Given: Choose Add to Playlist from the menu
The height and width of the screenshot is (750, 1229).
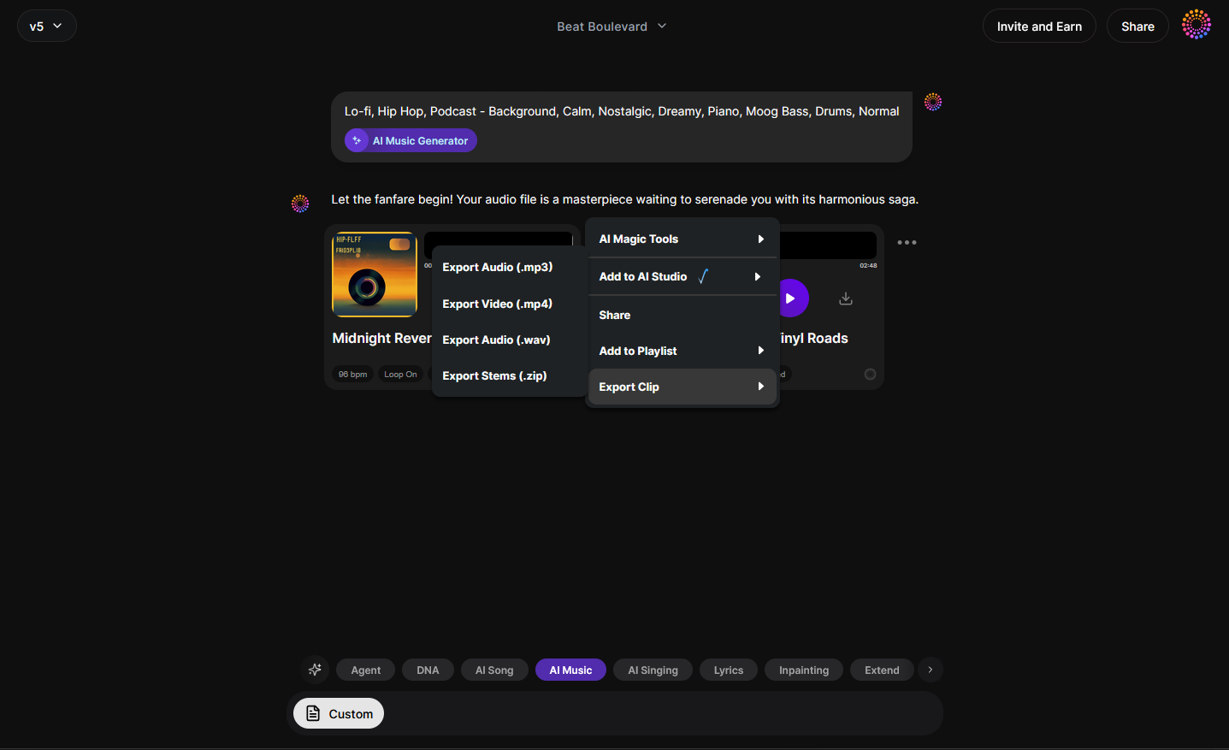Looking at the screenshot, I should 682,351.
